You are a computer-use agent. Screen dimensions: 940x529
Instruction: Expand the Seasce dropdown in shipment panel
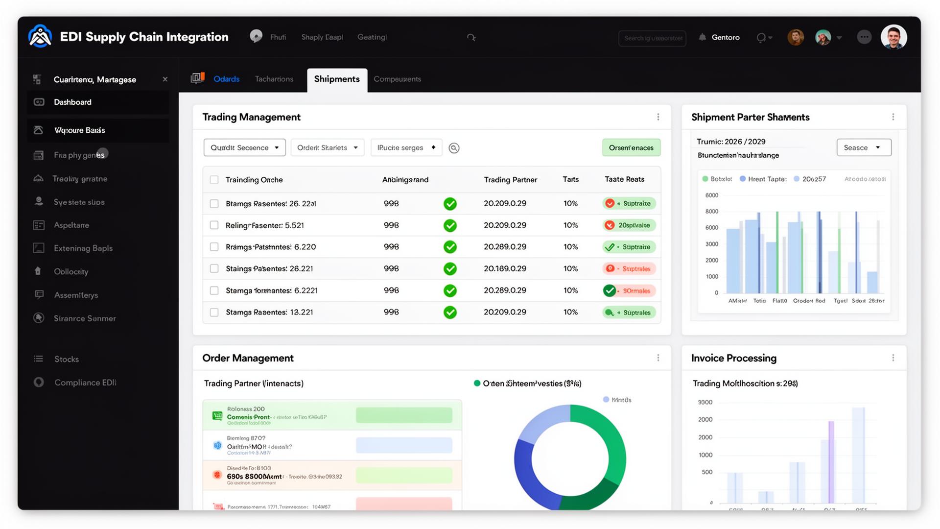864,147
